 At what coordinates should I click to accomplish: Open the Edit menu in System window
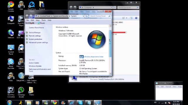[x=32, y=20]
